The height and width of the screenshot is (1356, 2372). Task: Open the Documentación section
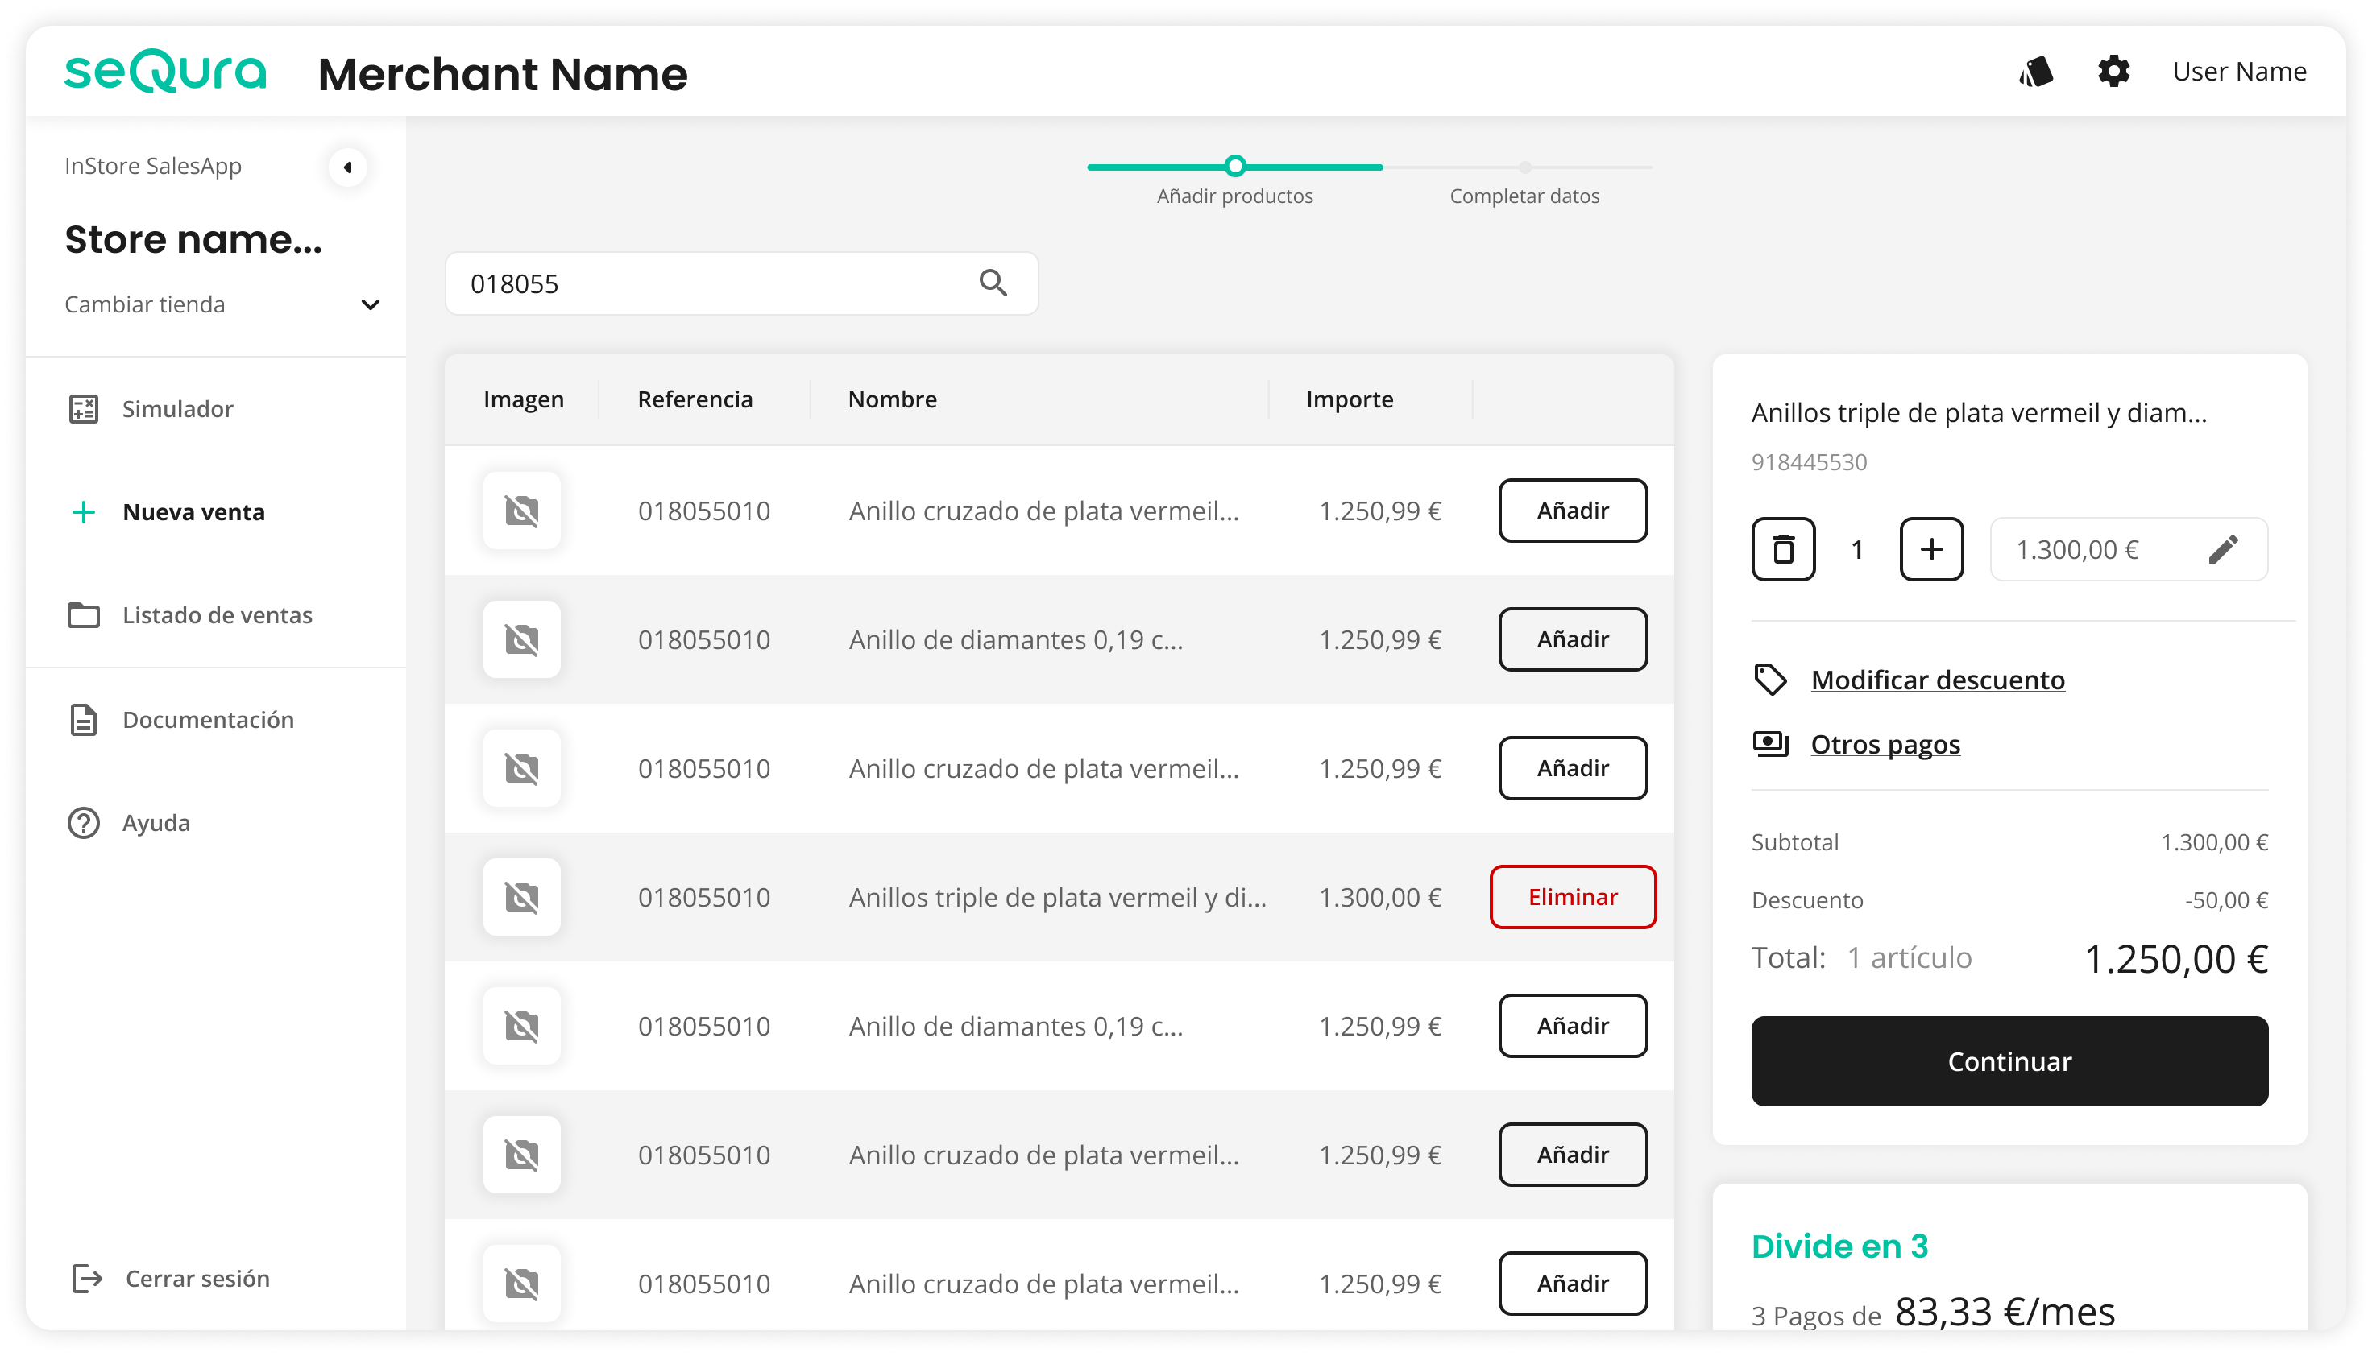pos(208,720)
